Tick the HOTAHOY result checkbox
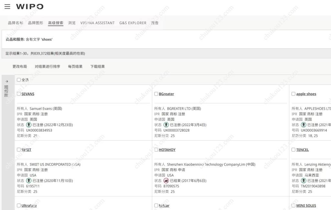This screenshot has width=331, height=210. click(x=156, y=150)
